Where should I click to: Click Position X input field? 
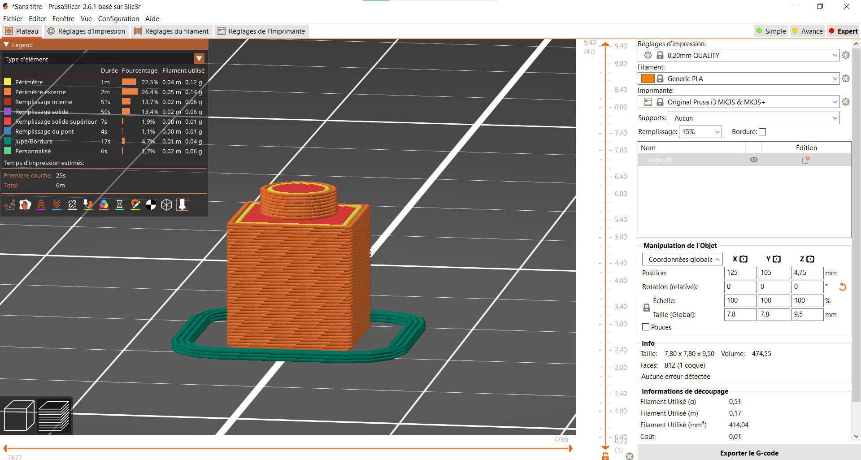740,273
